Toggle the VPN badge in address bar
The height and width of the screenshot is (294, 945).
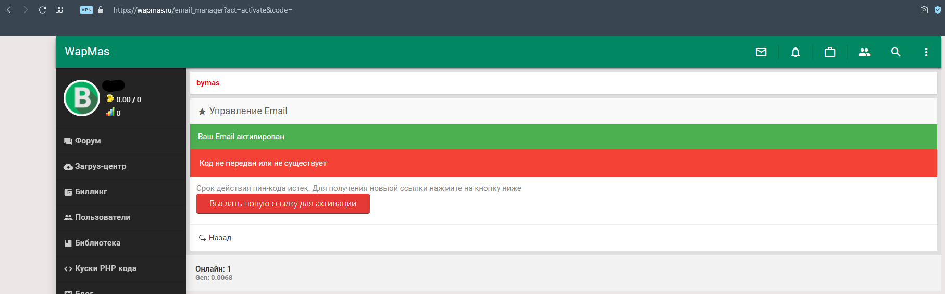(86, 10)
